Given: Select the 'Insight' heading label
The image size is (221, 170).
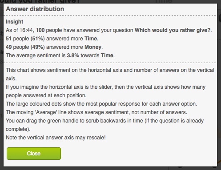Looking at the screenshot, I should point(14,22).
